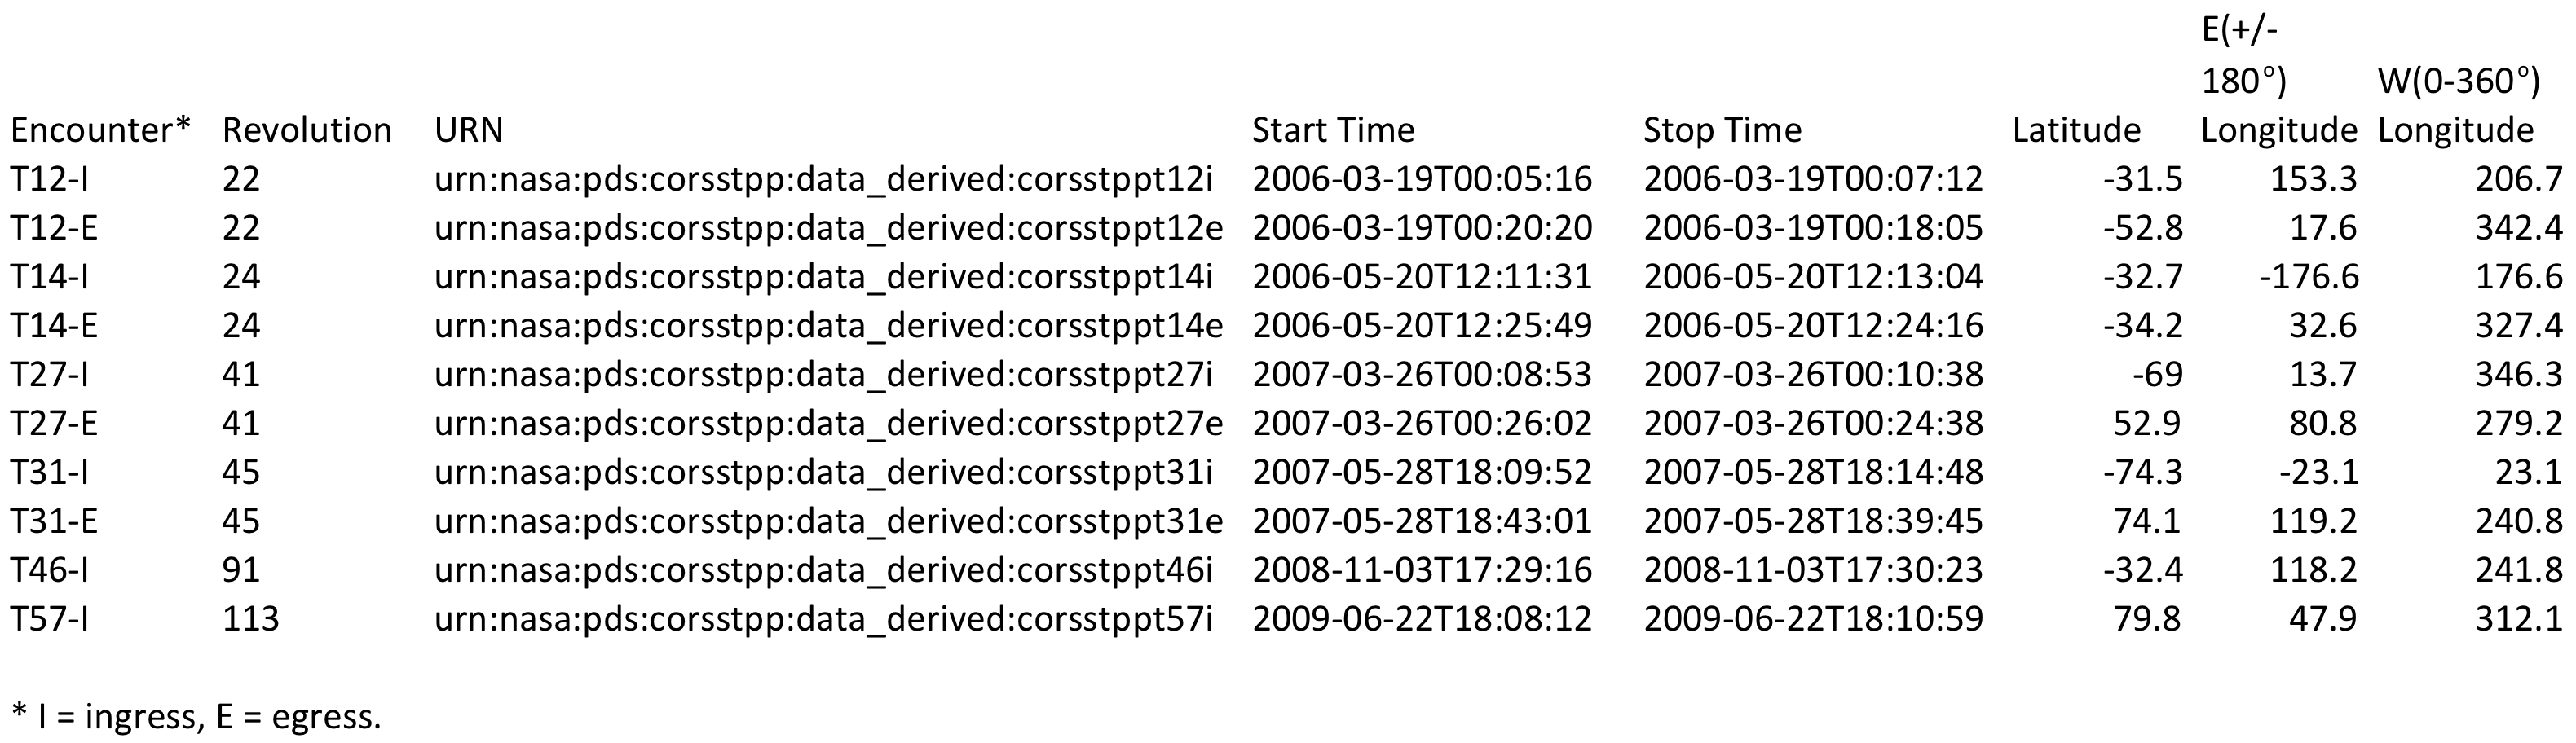Click the ingress/egress footnote text
2576x743 pixels.
point(196,716)
